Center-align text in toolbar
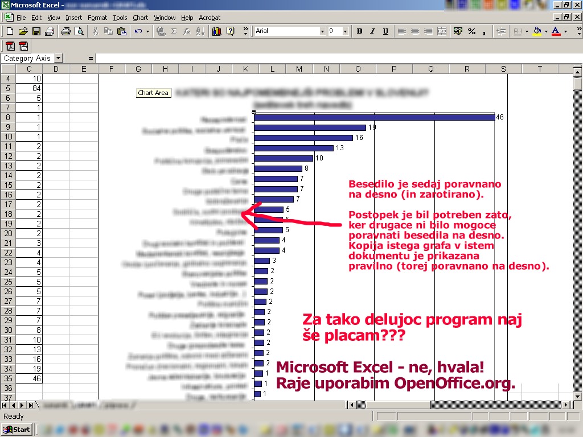Image resolution: width=583 pixels, height=437 pixels. click(x=415, y=31)
